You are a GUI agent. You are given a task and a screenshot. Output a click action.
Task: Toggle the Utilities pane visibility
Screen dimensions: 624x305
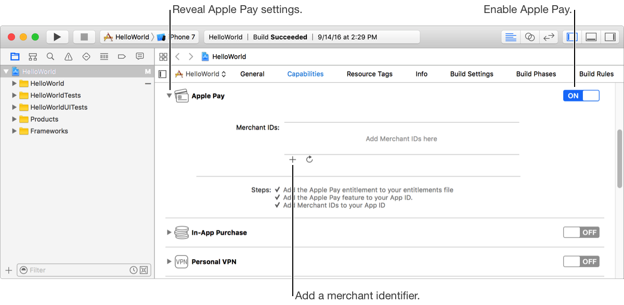609,37
